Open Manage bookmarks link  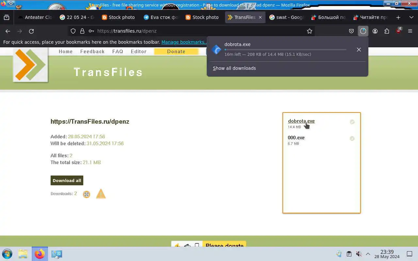[184, 42]
